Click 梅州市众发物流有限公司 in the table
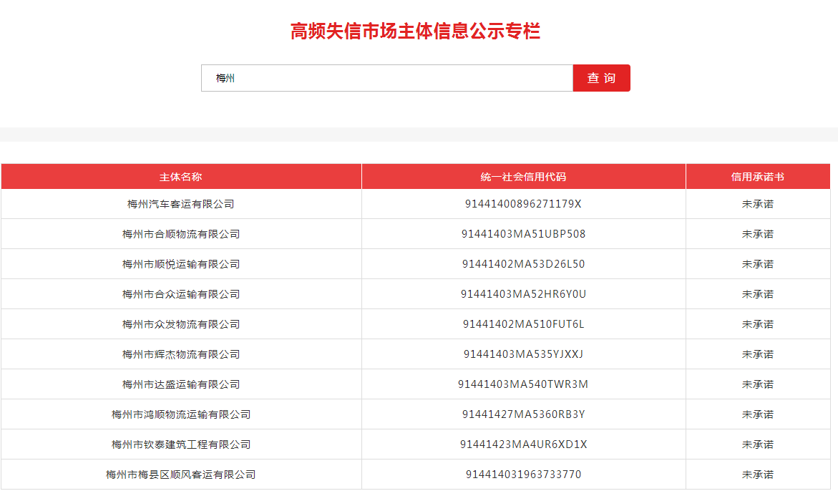 181,324
